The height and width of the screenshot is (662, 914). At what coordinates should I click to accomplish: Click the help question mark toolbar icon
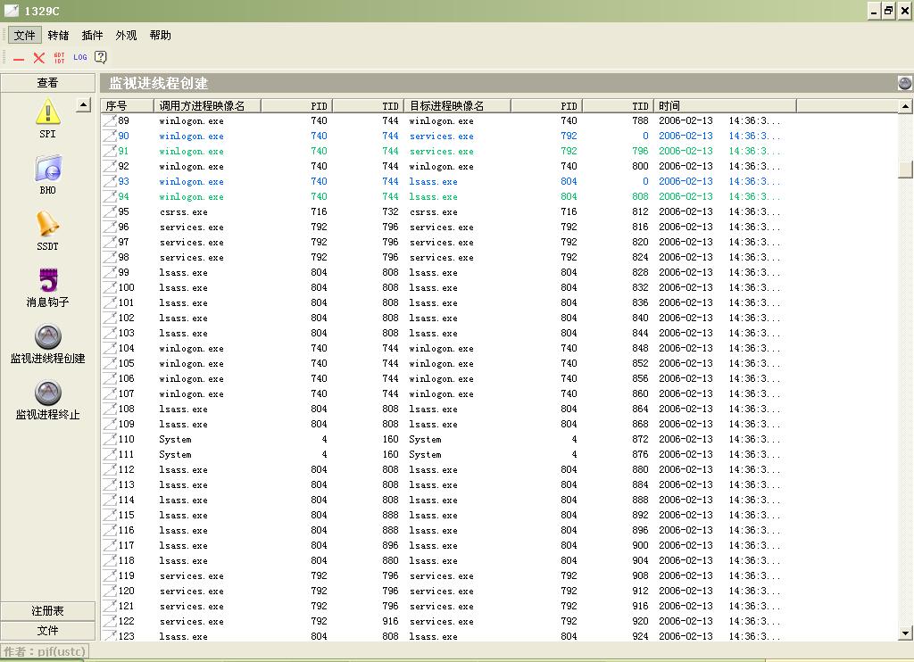tap(101, 57)
